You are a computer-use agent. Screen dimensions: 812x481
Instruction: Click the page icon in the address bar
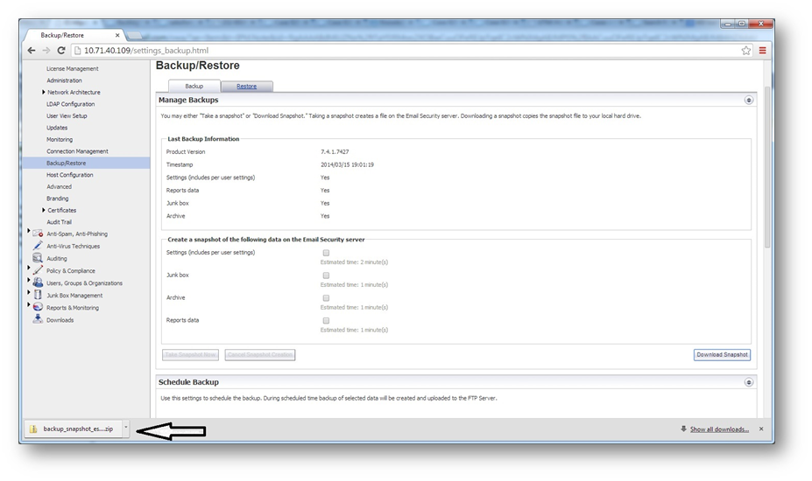pyautogui.click(x=78, y=50)
